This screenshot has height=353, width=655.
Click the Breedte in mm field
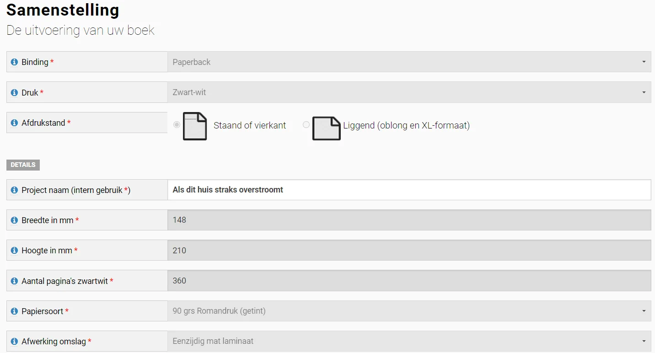pos(409,220)
